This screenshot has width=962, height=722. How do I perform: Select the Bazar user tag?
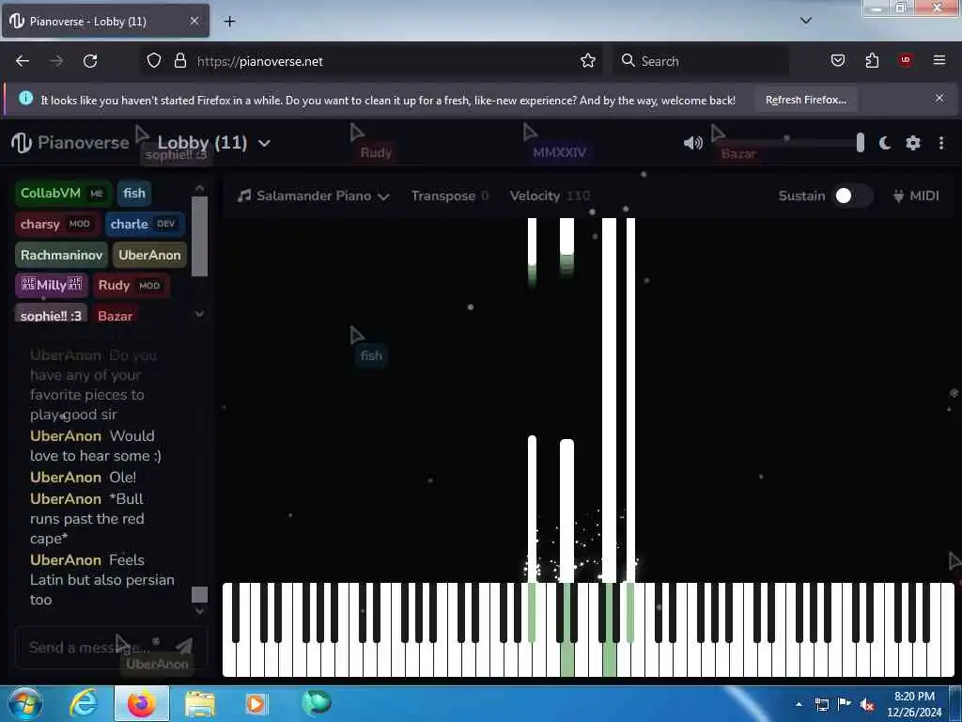pyautogui.click(x=116, y=315)
